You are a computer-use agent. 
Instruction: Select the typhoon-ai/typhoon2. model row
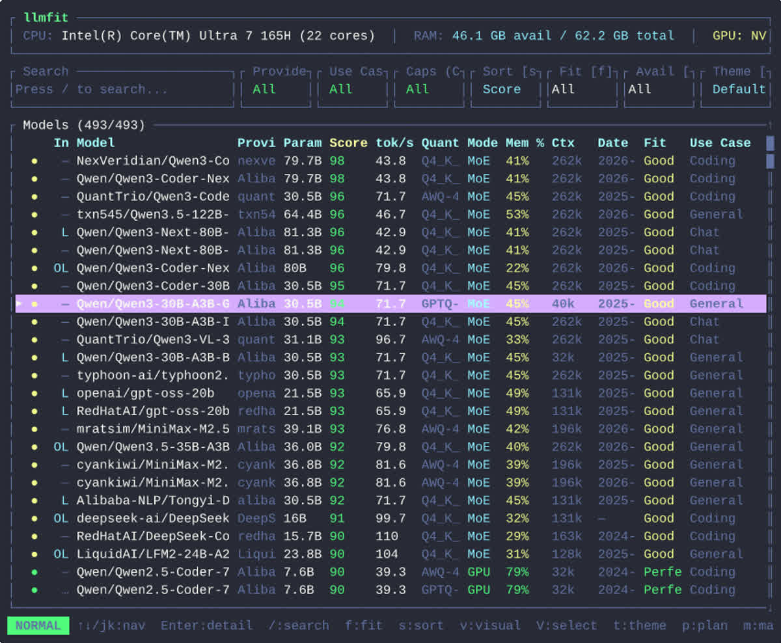[x=390, y=376]
